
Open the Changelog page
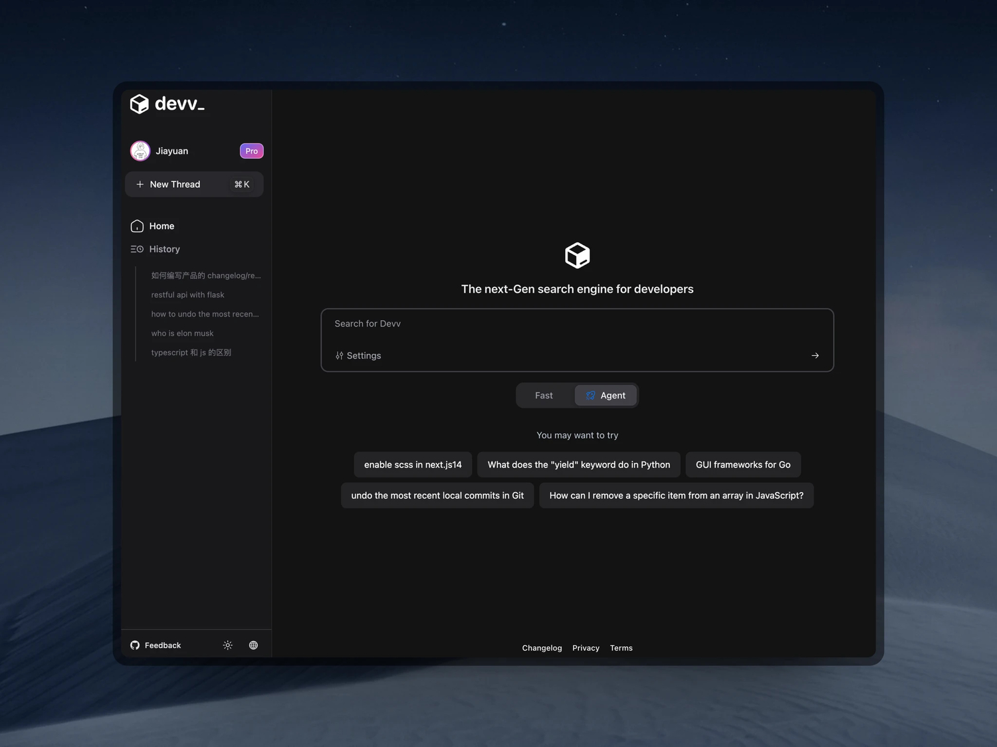tap(542, 647)
